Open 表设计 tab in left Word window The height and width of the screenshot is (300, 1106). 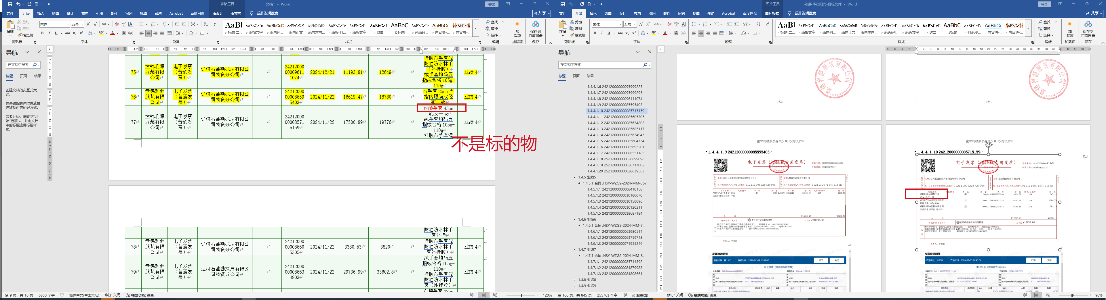point(218,13)
